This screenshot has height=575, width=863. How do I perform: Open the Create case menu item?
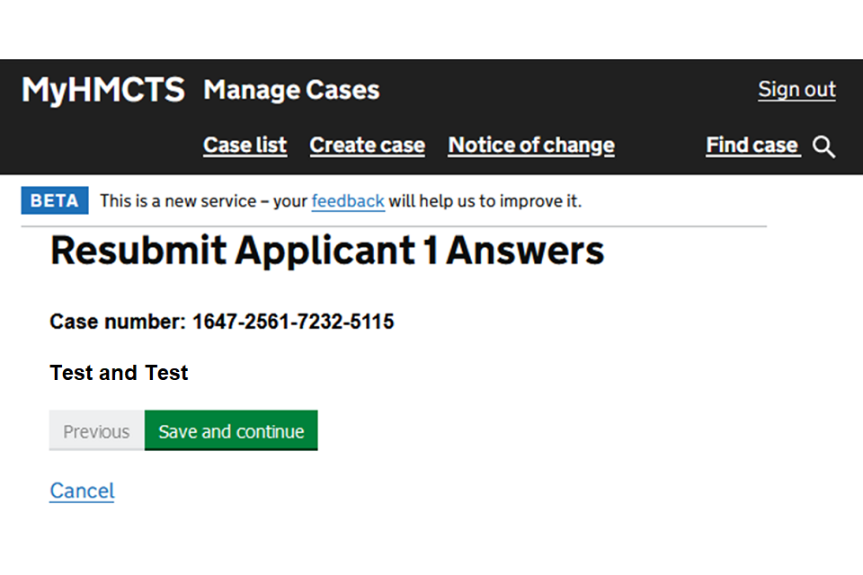(367, 146)
